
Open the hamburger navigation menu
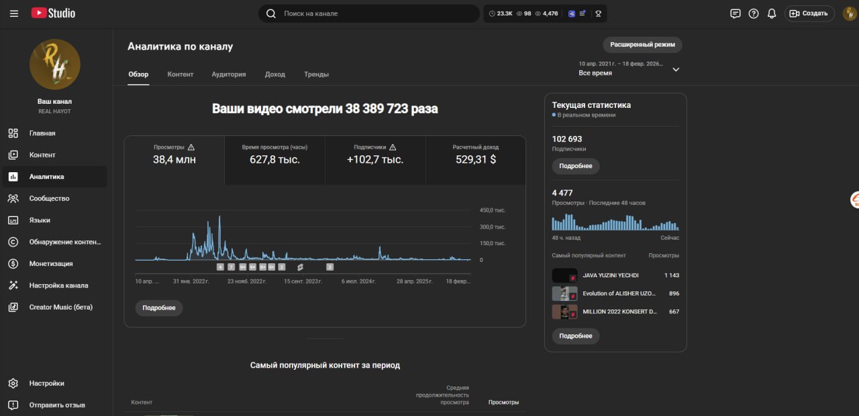[x=13, y=13]
